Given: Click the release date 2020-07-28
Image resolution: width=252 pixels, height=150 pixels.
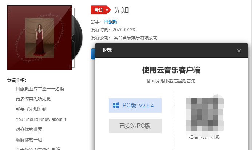Looking at the screenshot, I should [124, 30].
